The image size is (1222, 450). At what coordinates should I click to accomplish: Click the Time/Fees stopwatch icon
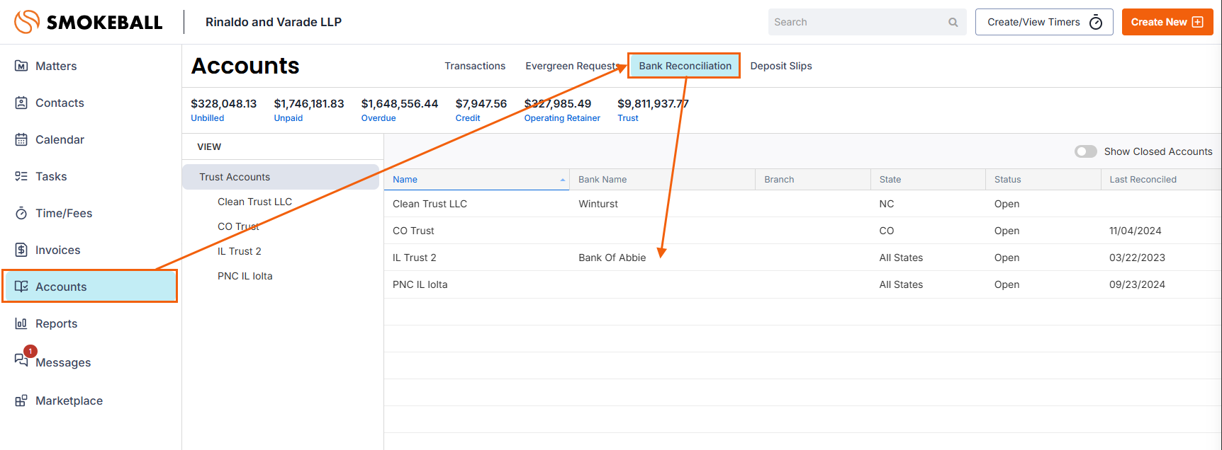pos(21,213)
